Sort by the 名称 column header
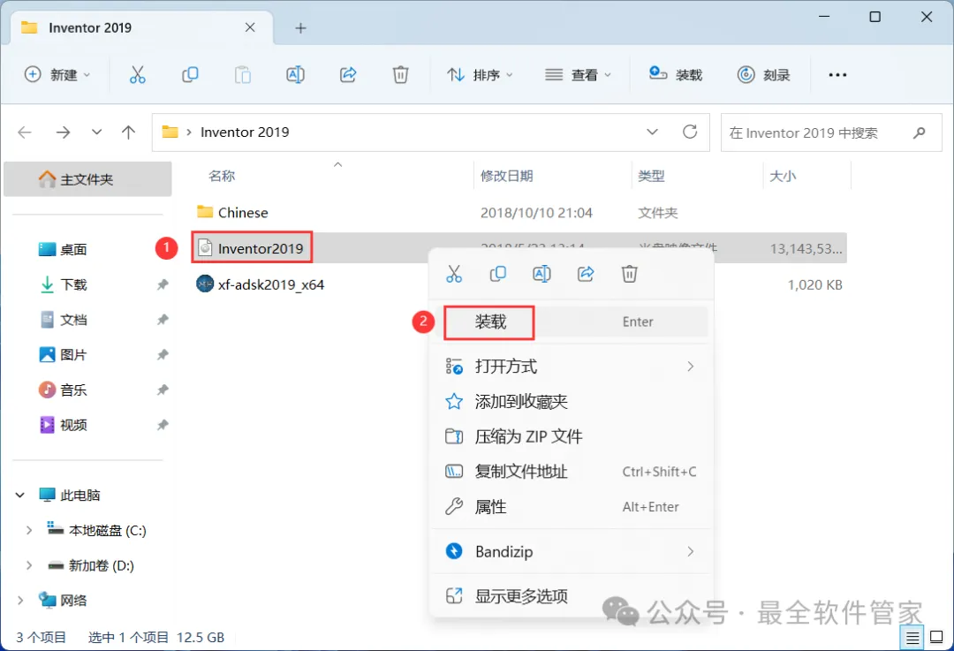954x651 pixels. [x=222, y=177]
